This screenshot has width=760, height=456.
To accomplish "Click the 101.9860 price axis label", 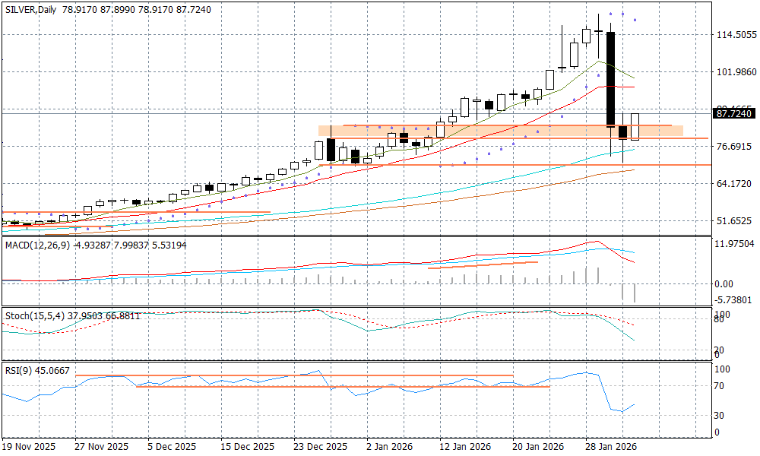I will [x=736, y=72].
